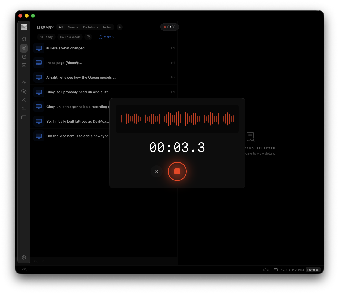Click the v2.4.1 version label
The height and width of the screenshot is (294, 339).
(x=285, y=270)
